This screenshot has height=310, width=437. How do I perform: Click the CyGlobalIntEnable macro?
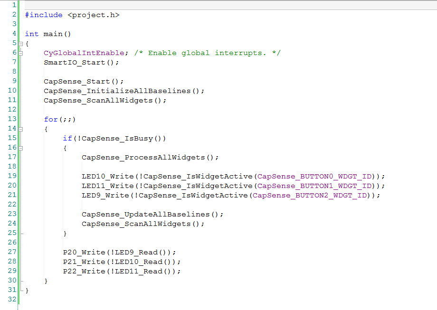pos(84,53)
